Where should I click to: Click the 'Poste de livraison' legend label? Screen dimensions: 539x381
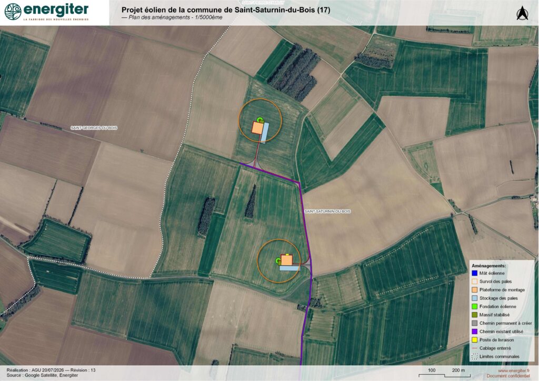tap(497, 340)
